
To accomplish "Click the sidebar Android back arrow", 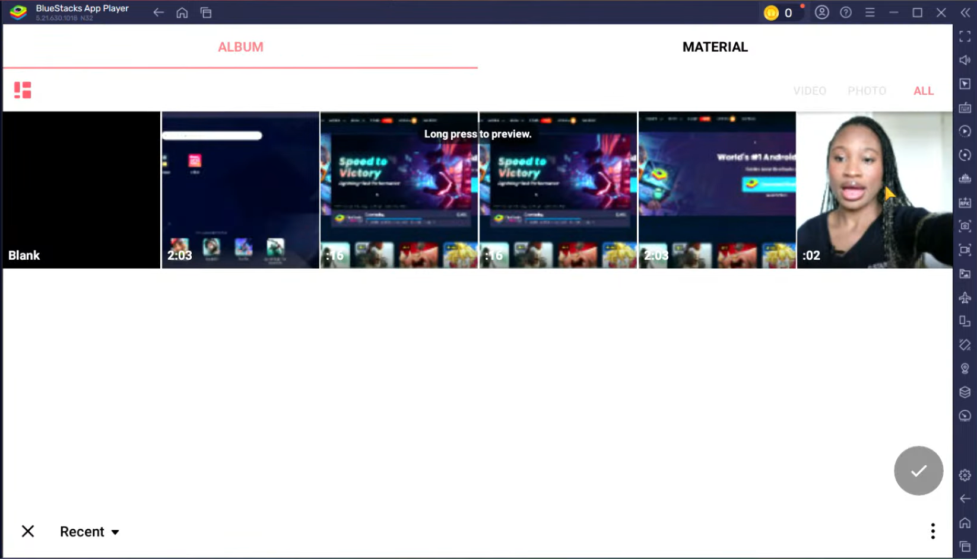I will click(x=965, y=499).
